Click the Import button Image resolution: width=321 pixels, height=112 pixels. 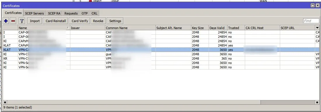(x=35, y=21)
